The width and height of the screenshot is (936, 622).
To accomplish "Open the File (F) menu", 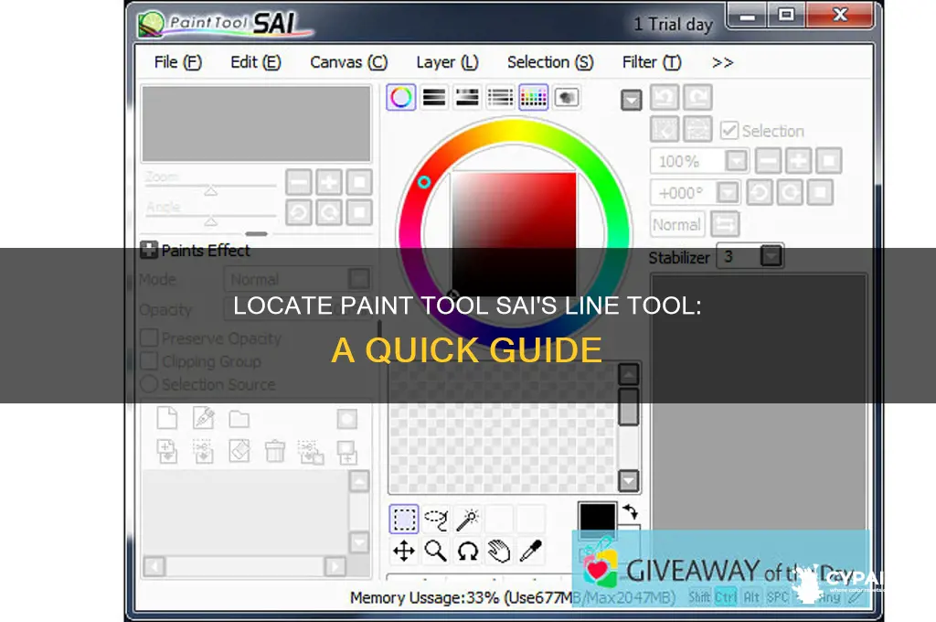I will click(177, 62).
